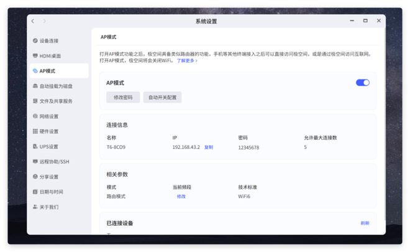Screen dimensions: 410x252
Task: Click the UPS设置 battery icon
Action: (x=35, y=146)
